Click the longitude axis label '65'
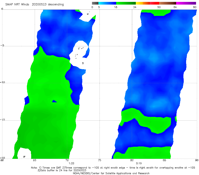 click(34, 160)
